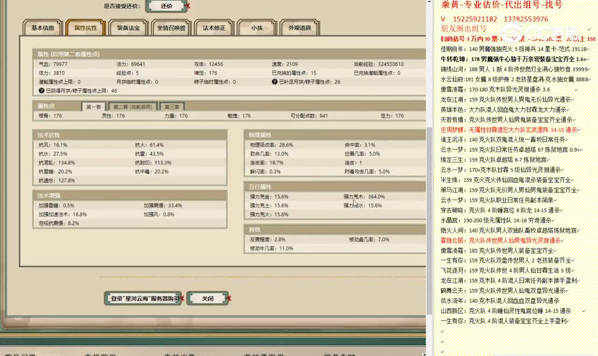Click 加强震慑: 33.4% entry

163,206
